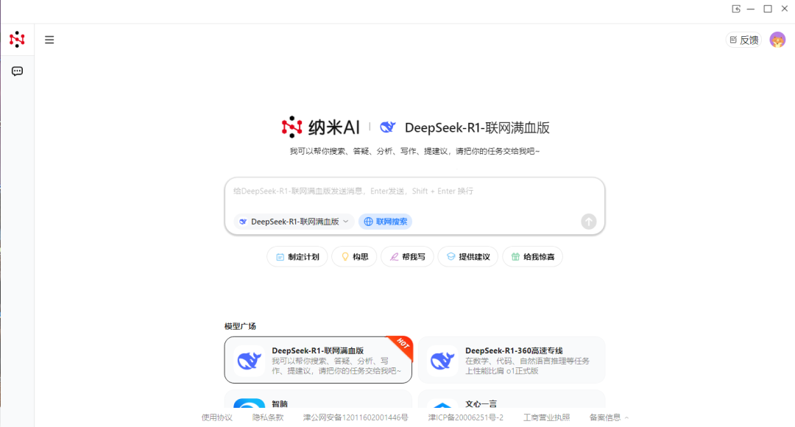The width and height of the screenshot is (795, 427).
Task: Open the 津ICP备20006251号-2 link
Action: pos(465,417)
